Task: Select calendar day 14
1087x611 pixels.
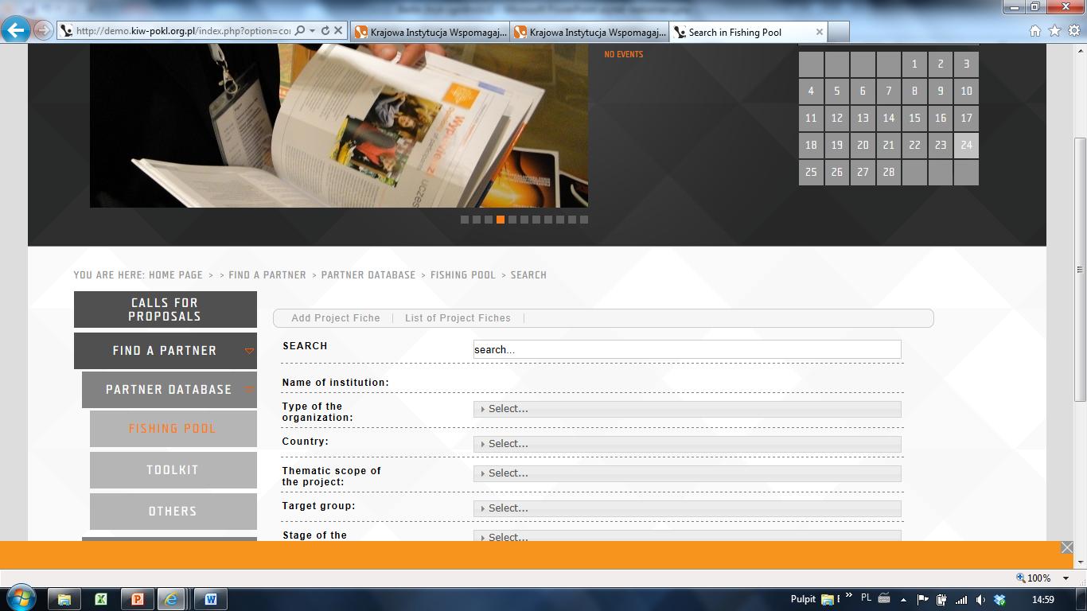Action: coord(889,119)
